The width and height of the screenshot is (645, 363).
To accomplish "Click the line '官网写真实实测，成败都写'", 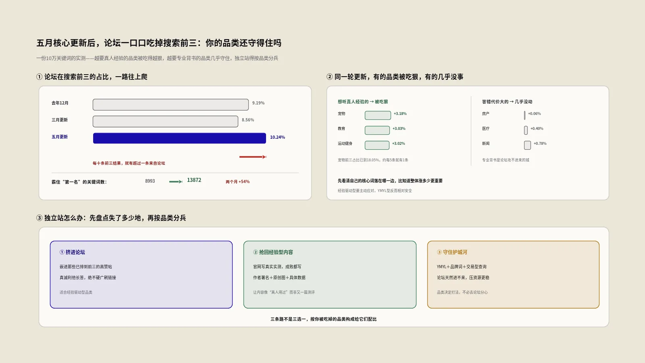I will (x=277, y=267).
